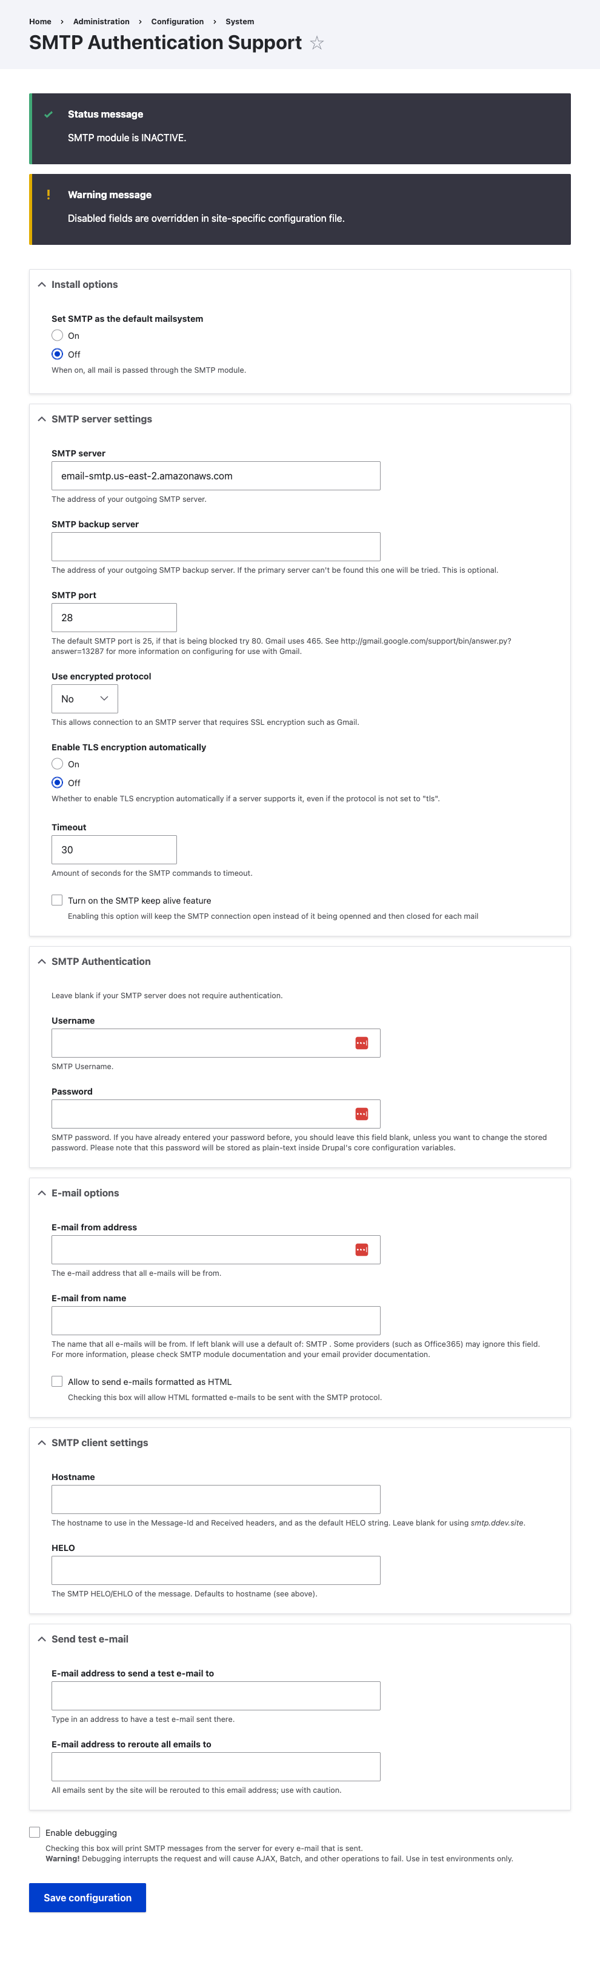
Task: Click the favorite star icon beside title
Action: (317, 44)
